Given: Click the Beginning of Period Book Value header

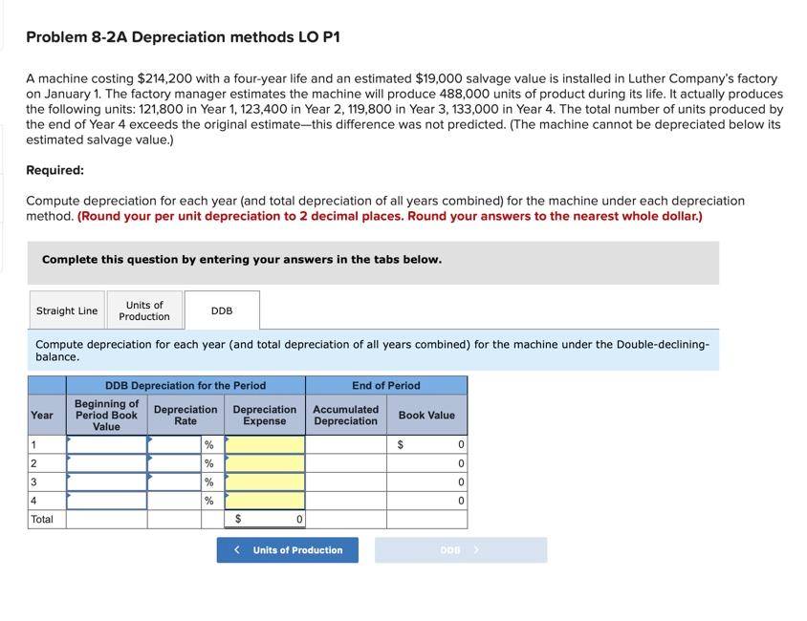Looking at the screenshot, I should tap(106, 415).
